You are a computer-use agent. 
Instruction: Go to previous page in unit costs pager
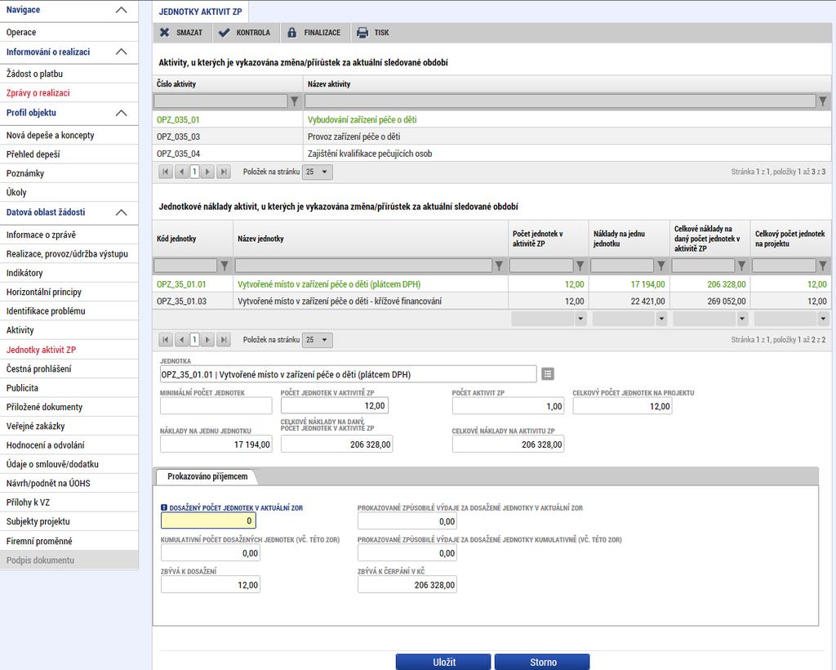[x=182, y=339]
